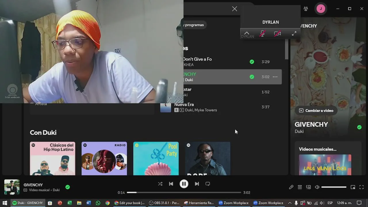Show hidden system tray icons
368x207 pixels.
coord(290,203)
